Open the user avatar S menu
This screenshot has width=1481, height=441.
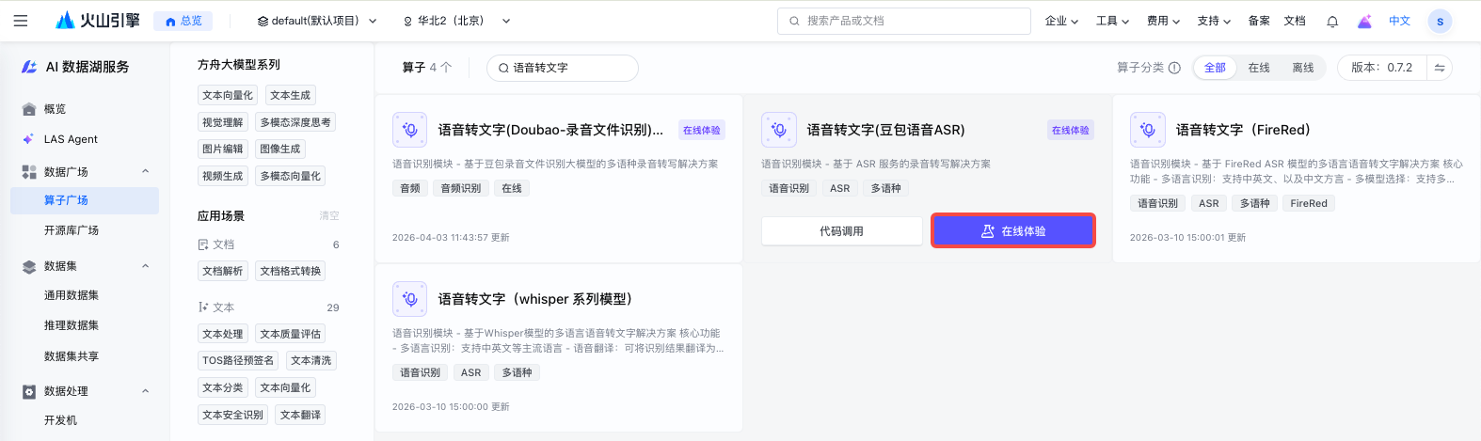pos(1440,21)
